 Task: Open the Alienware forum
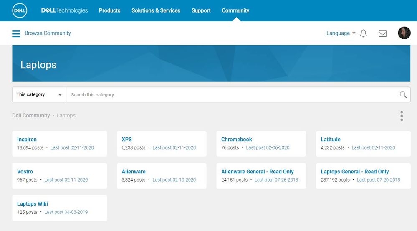(x=134, y=171)
